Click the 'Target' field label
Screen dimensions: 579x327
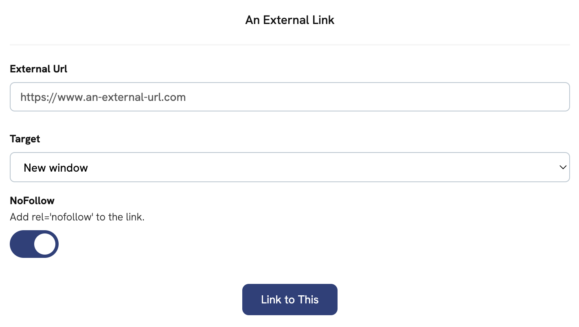click(25, 139)
